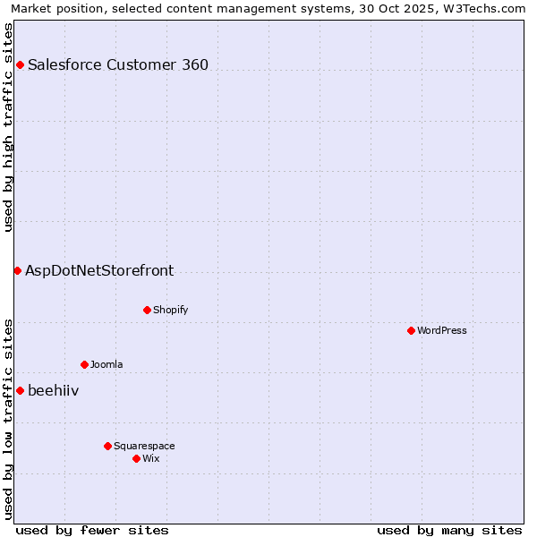Click the red marker for Salesforce Customer 360
The image size is (537, 537).
[20, 64]
